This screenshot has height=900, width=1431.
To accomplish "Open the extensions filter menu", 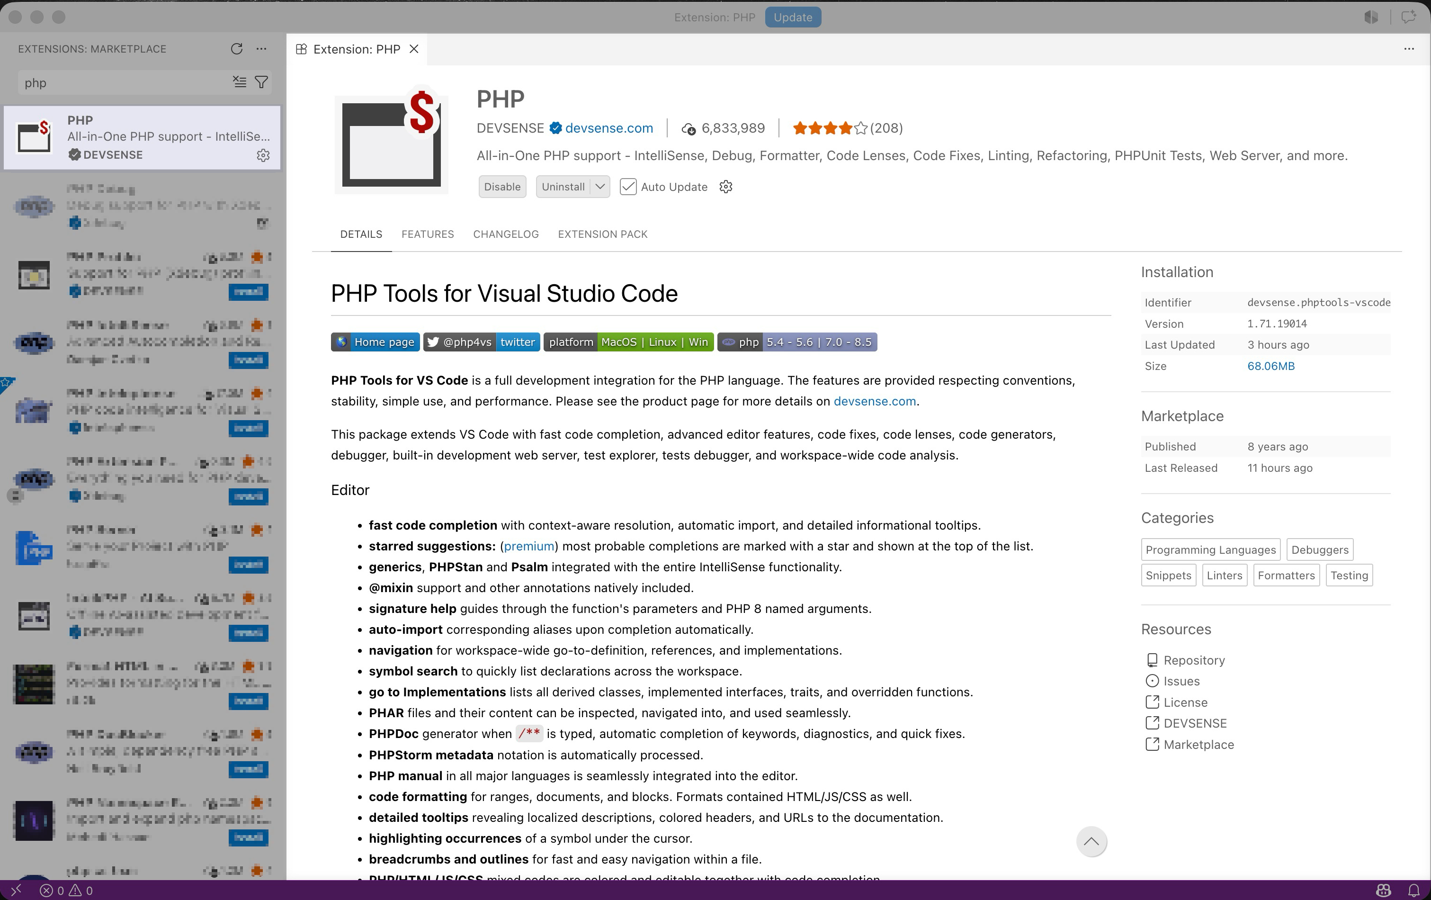I will [261, 82].
